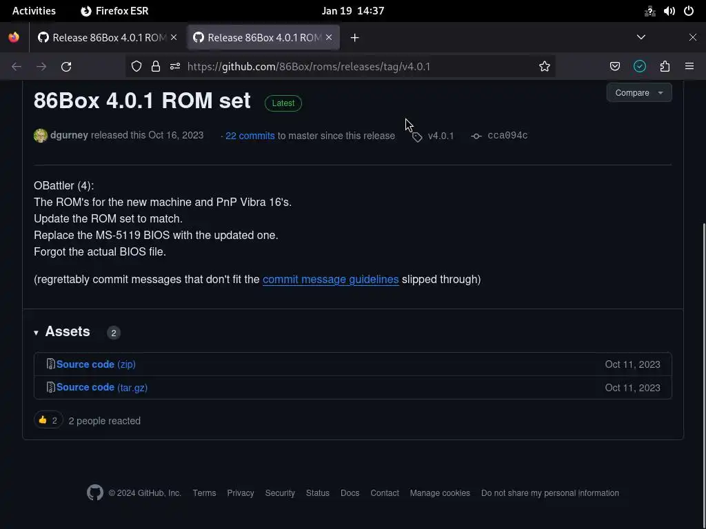Open Firefox View pinned icon
Image resolution: width=706 pixels, height=529 pixels.
pyautogui.click(x=14, y=37)
